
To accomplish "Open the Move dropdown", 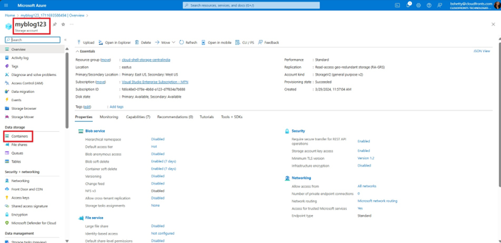I will (x=165, y=42).
